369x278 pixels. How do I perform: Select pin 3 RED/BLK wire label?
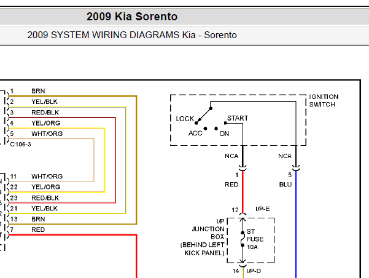(x=45, y=113)
